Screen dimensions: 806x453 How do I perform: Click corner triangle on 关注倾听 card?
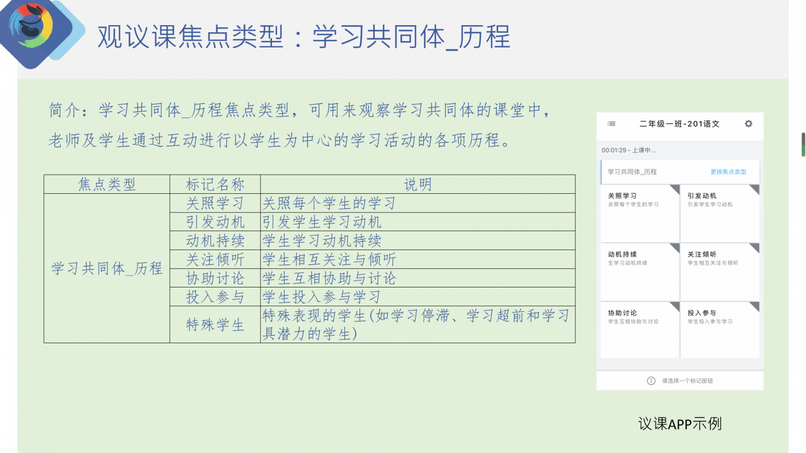click(755, 247)
